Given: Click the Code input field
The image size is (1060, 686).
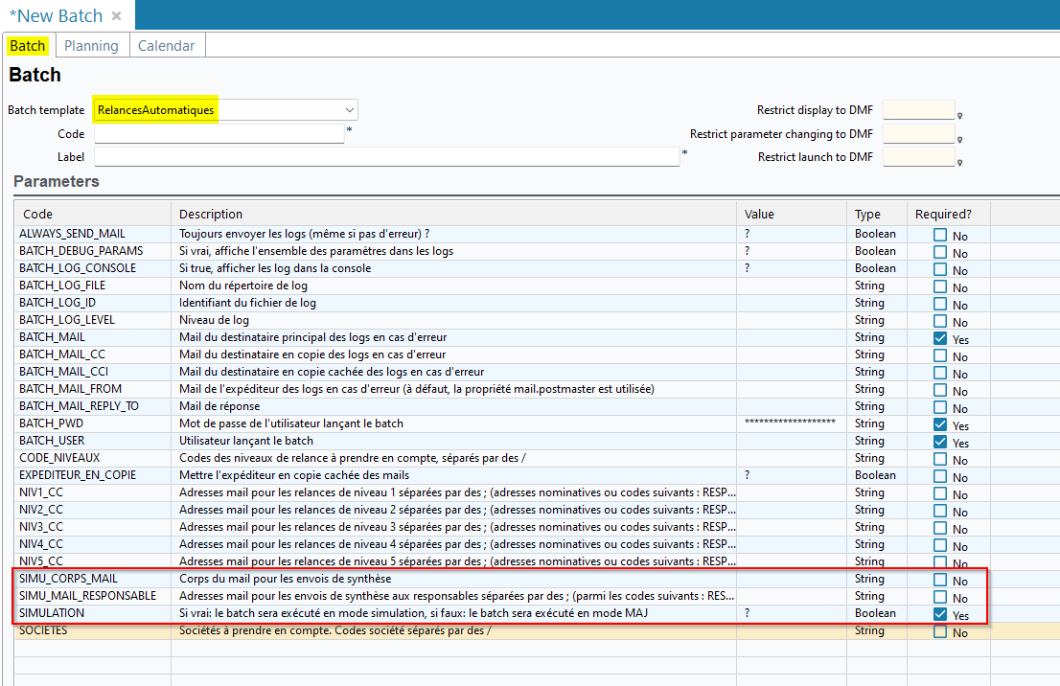Looking at the screenshot, I should click(x=219, y=134).
